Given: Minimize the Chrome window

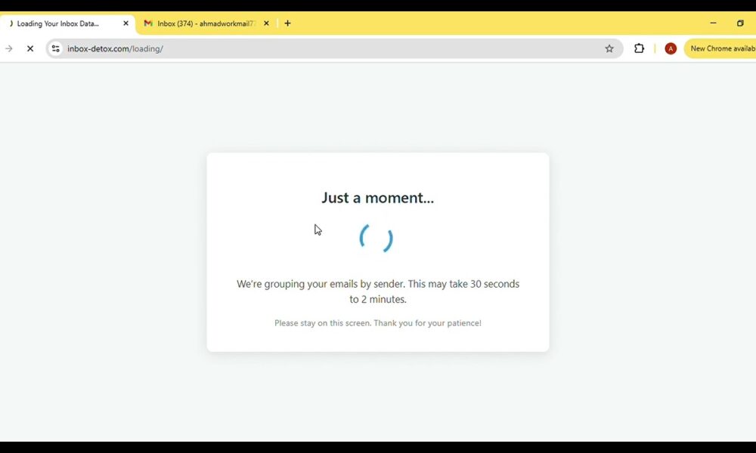Looking at the screenshot, I should coord(713,23).
